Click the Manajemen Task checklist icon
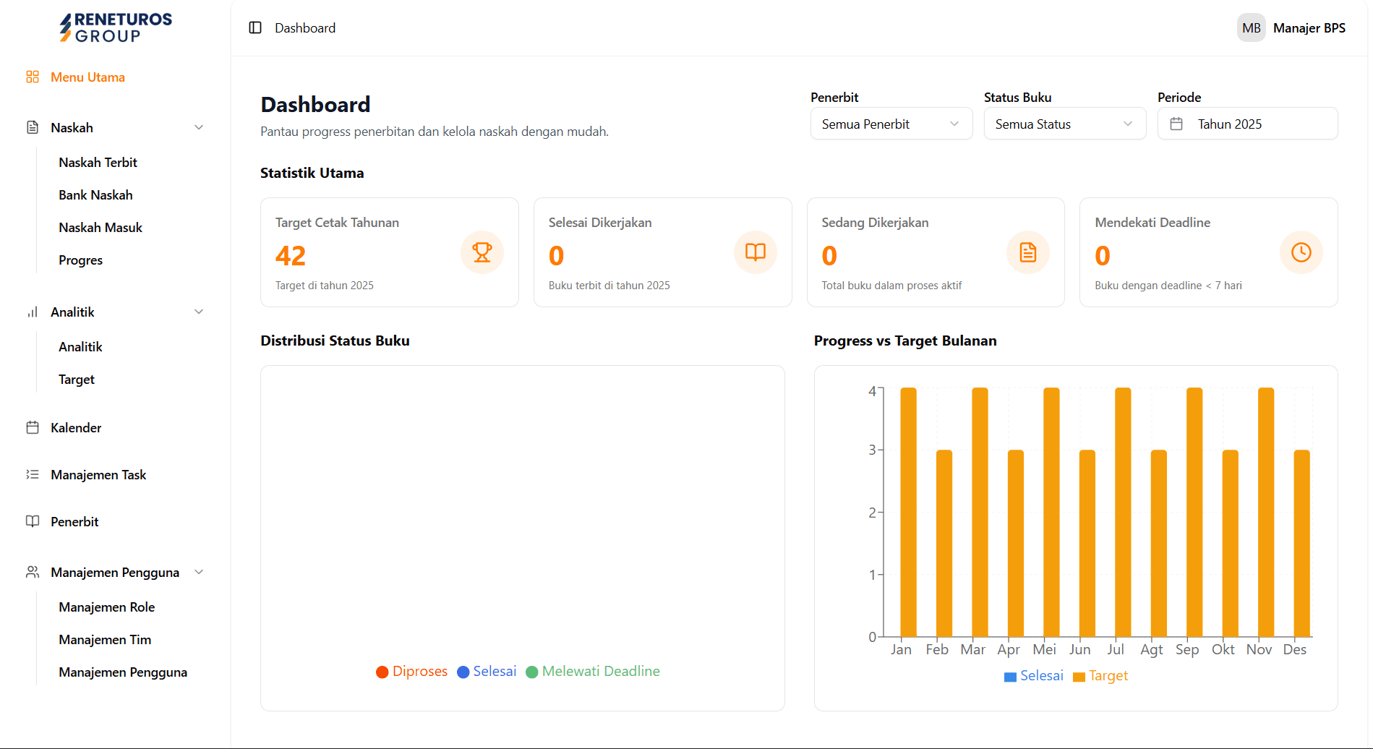 tap(33, 474)
